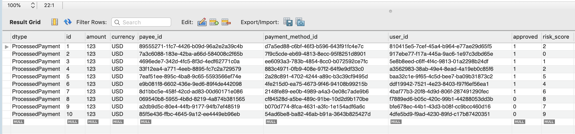Insert new row icon
Screen dimensions: 575x134
click(214, 22)
